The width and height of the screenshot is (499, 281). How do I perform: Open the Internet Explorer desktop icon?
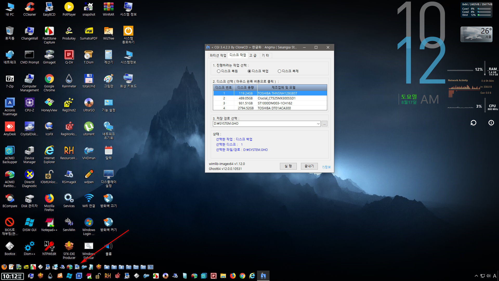point(49,155)
